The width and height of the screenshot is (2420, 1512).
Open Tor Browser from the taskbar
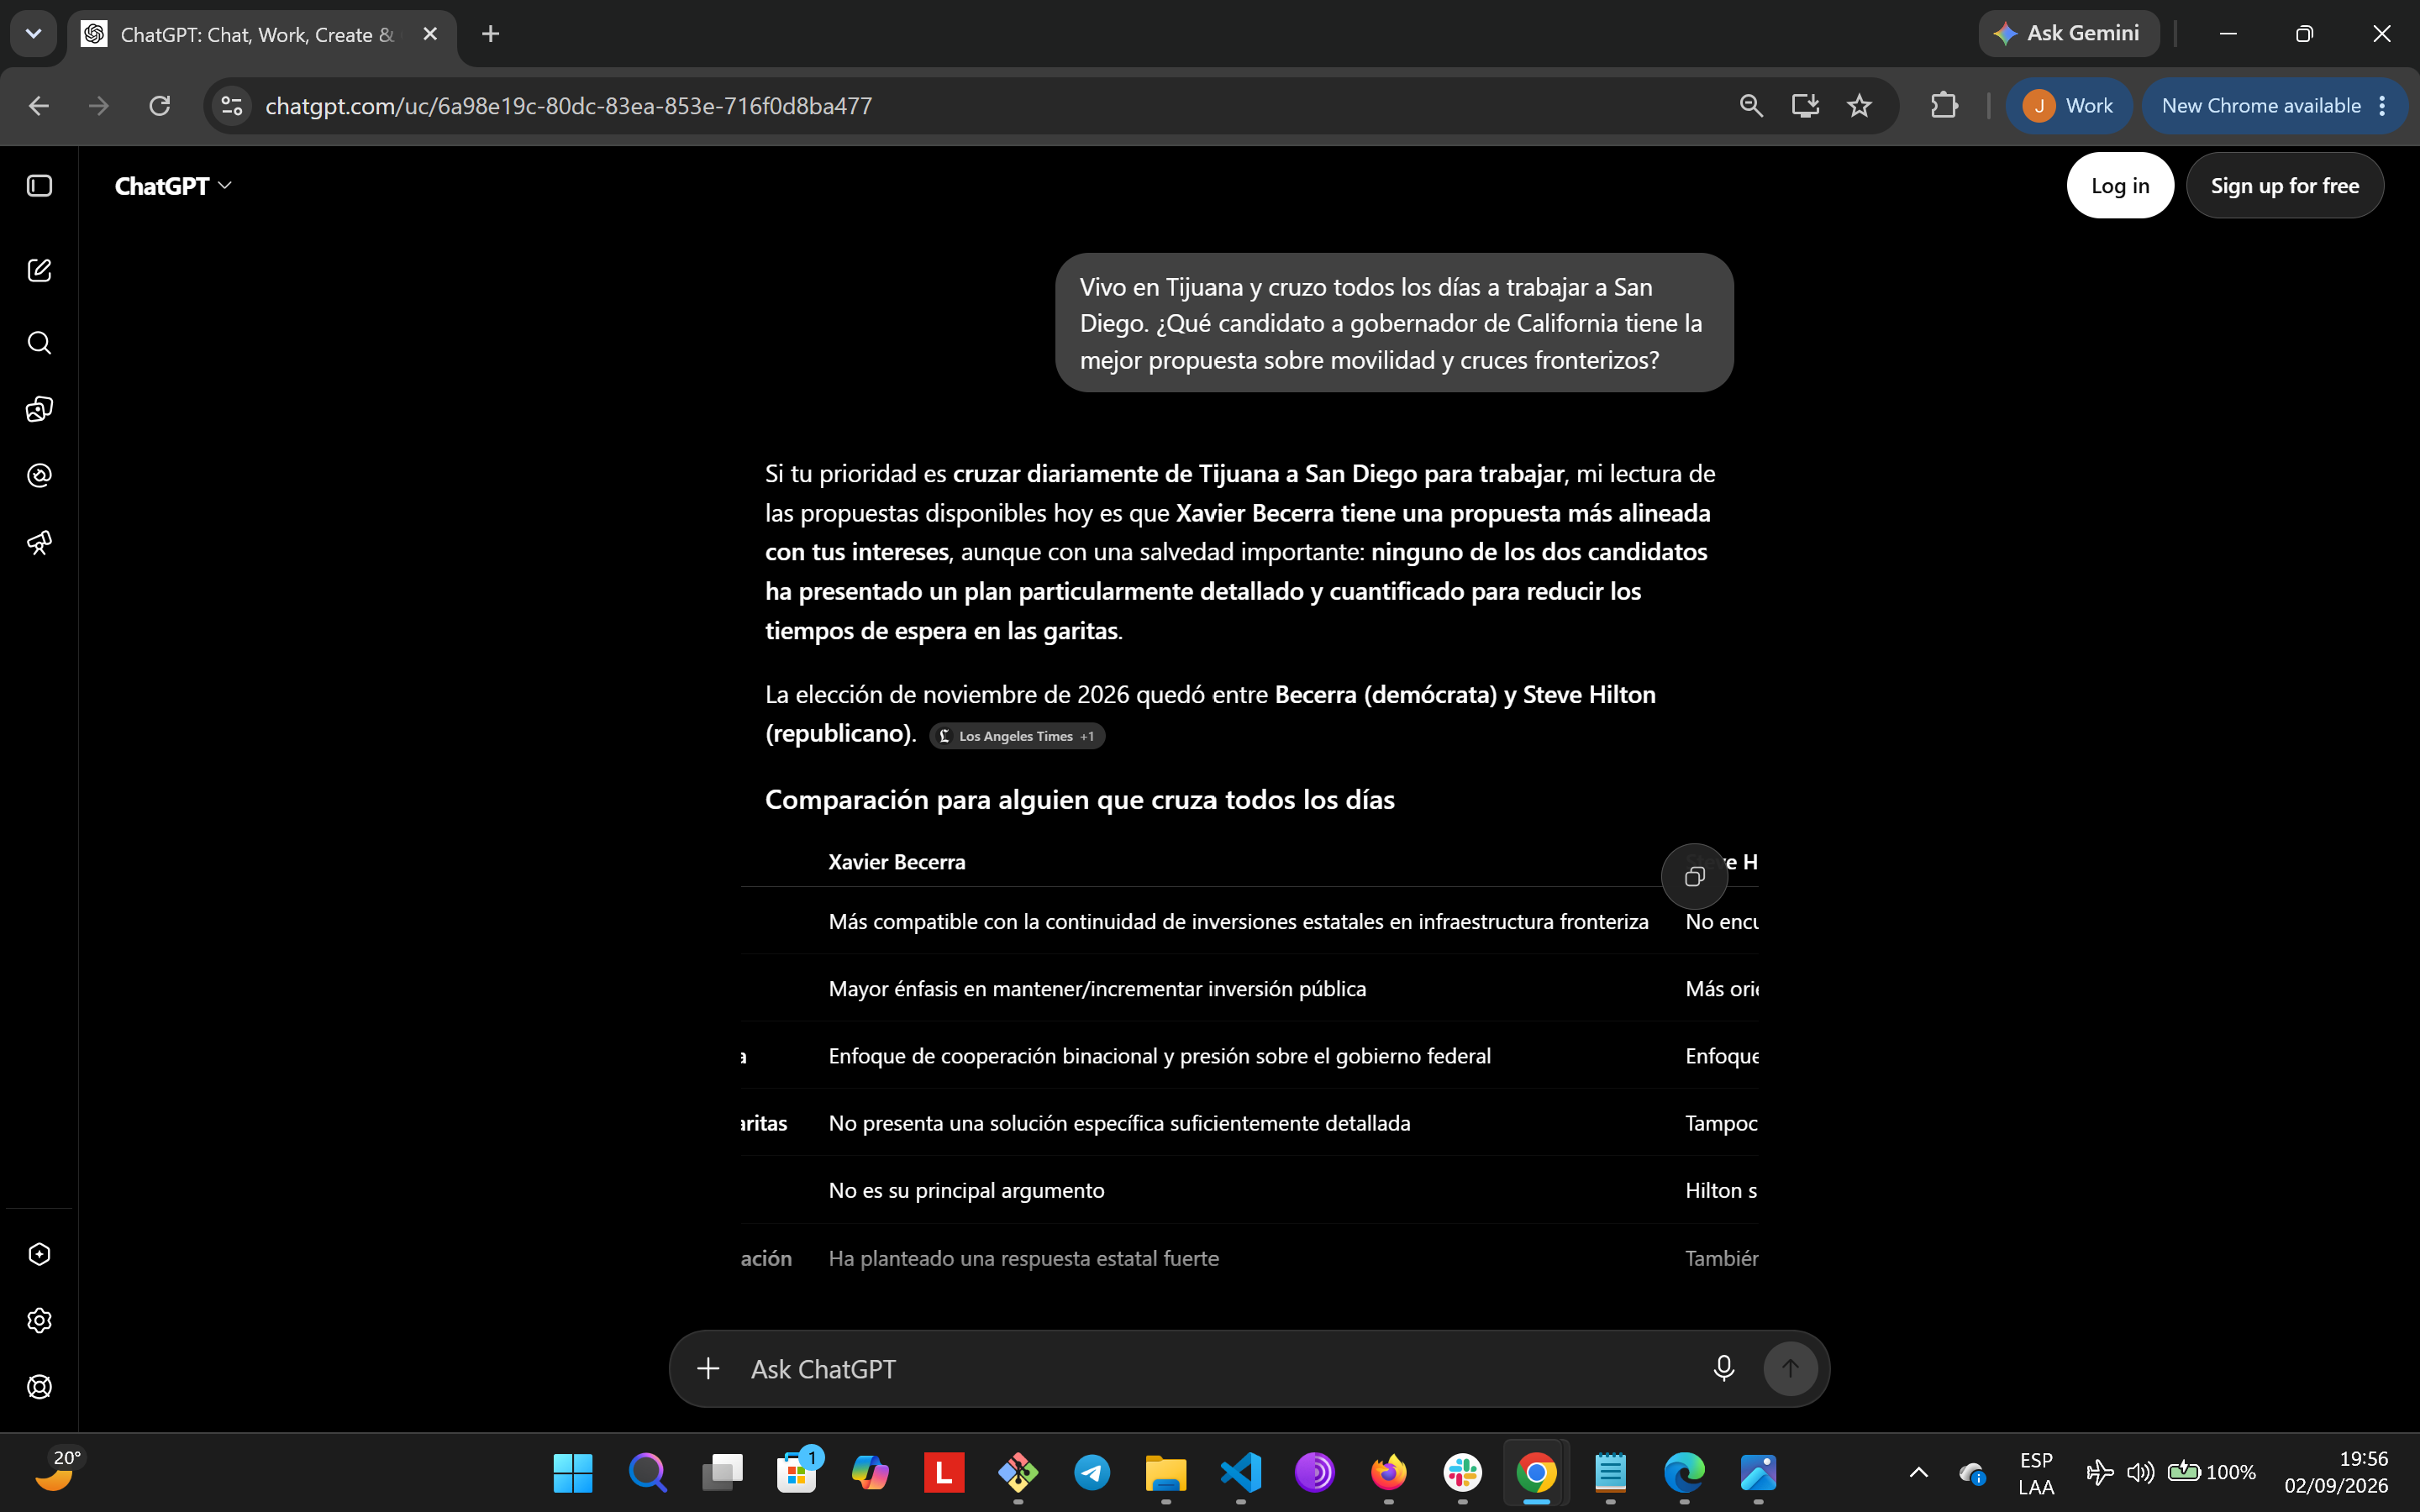[x=1315, y=1473]
